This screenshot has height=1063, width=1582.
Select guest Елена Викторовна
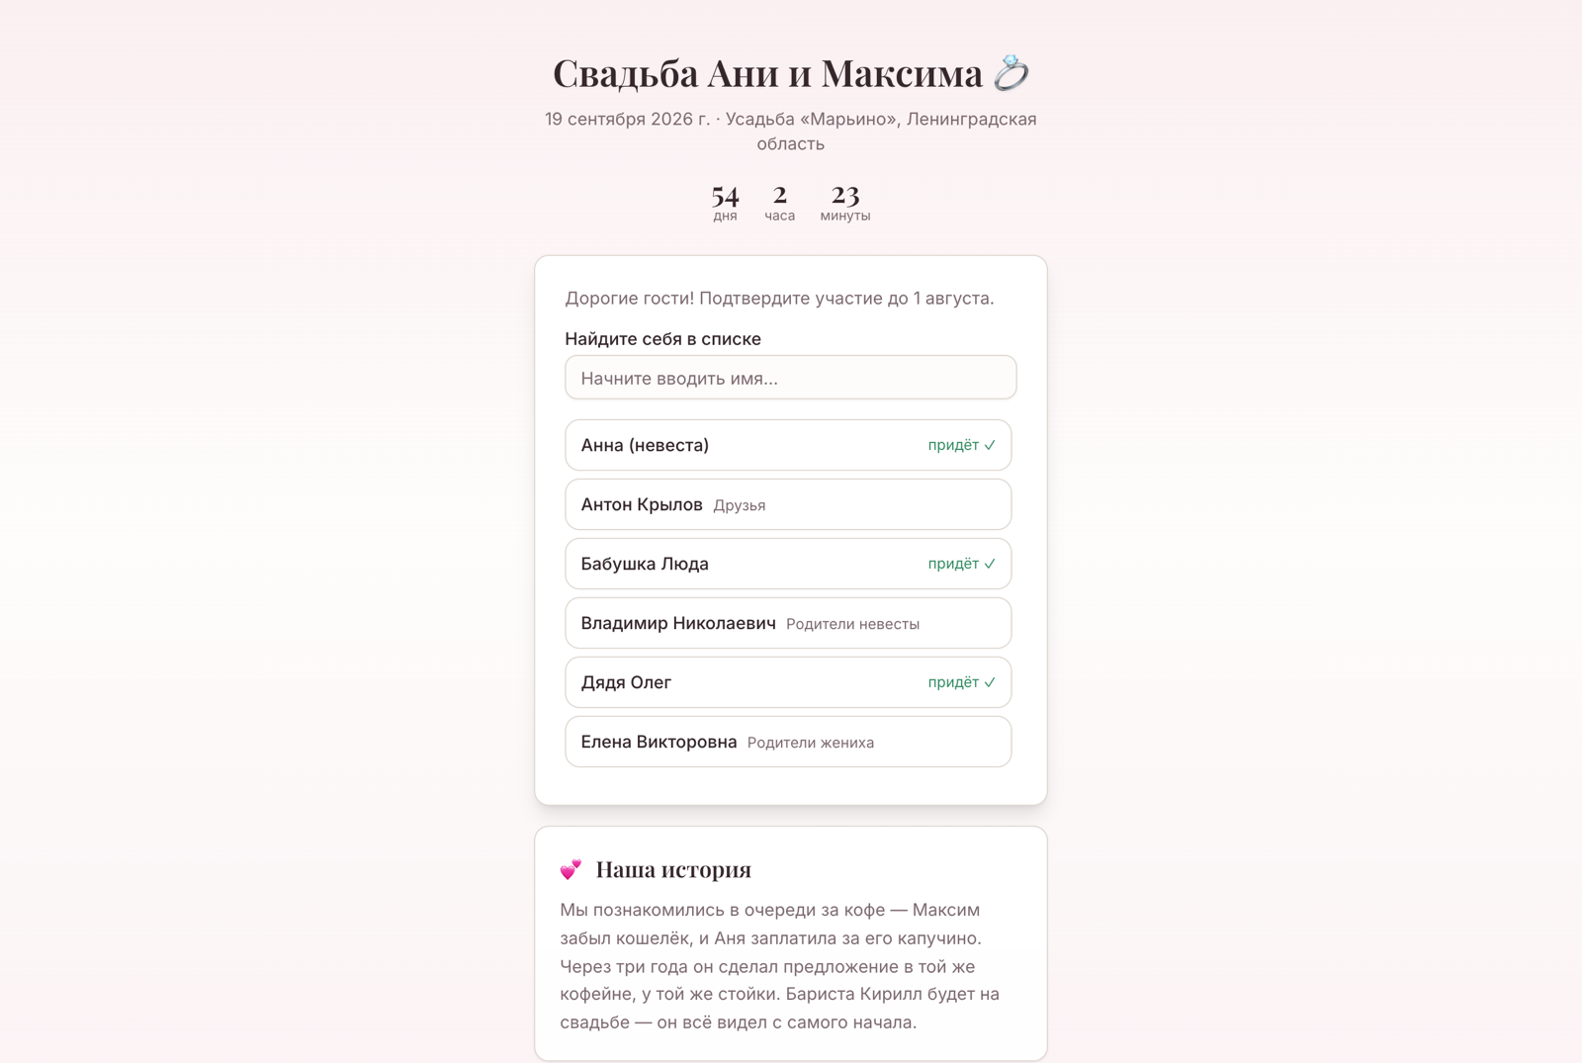click(x=788, y=742)
